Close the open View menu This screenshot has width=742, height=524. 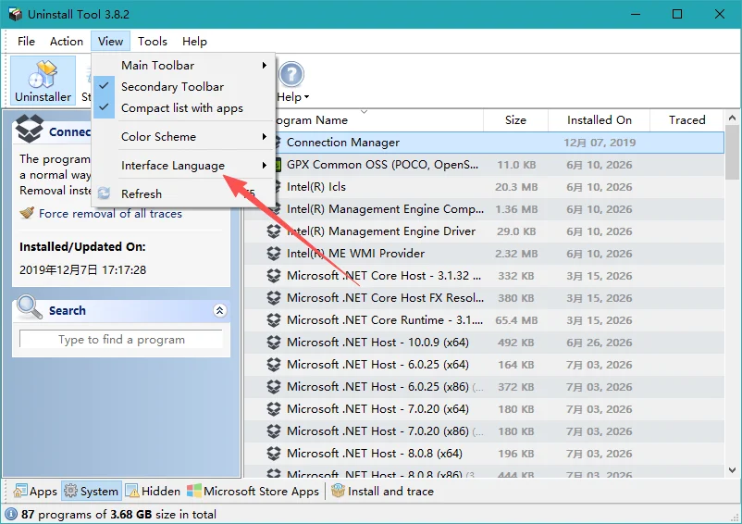(x=110, y=41)
